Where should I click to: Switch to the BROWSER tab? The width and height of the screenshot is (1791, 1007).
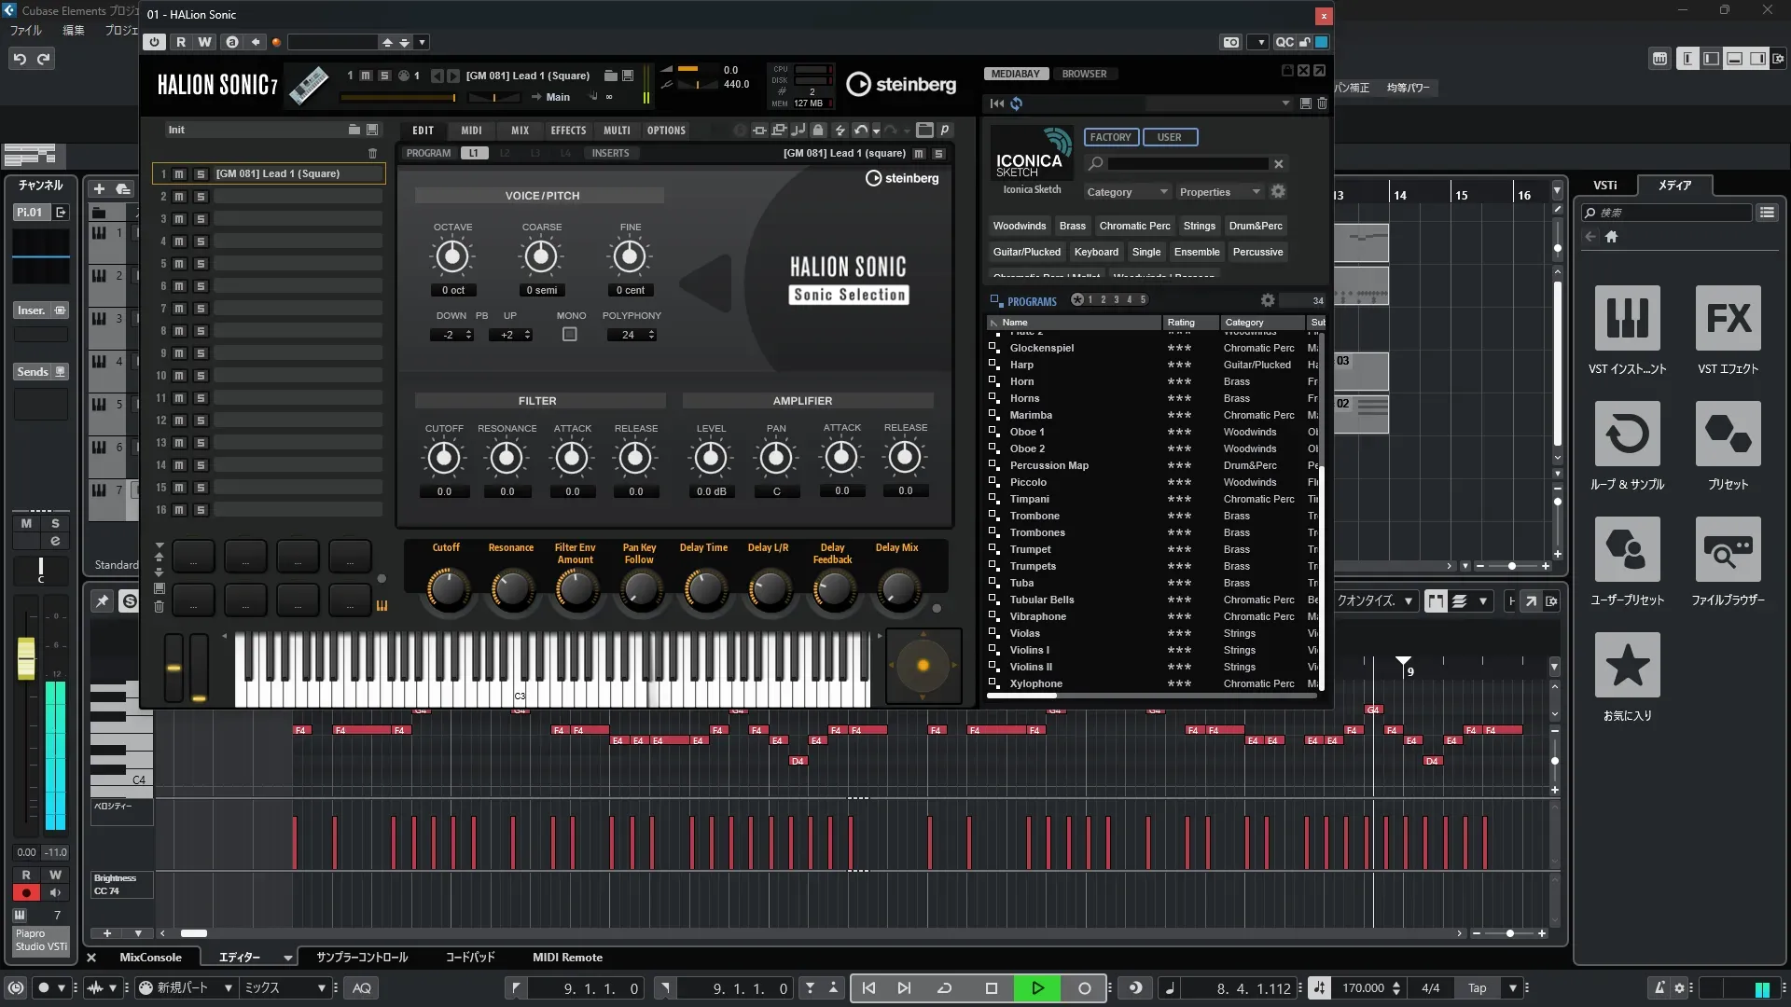pos(1084,74)
